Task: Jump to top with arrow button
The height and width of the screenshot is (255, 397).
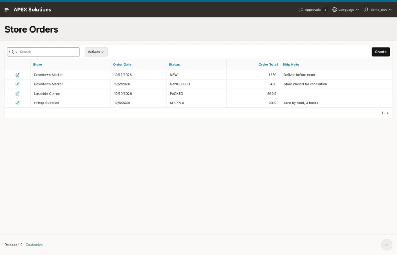Action: click(x=387, y=245)
